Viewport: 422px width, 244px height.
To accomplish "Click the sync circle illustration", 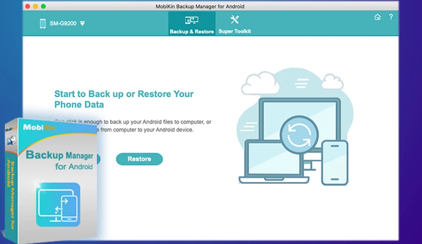I will pyautogui.click(x=299, y=135).
